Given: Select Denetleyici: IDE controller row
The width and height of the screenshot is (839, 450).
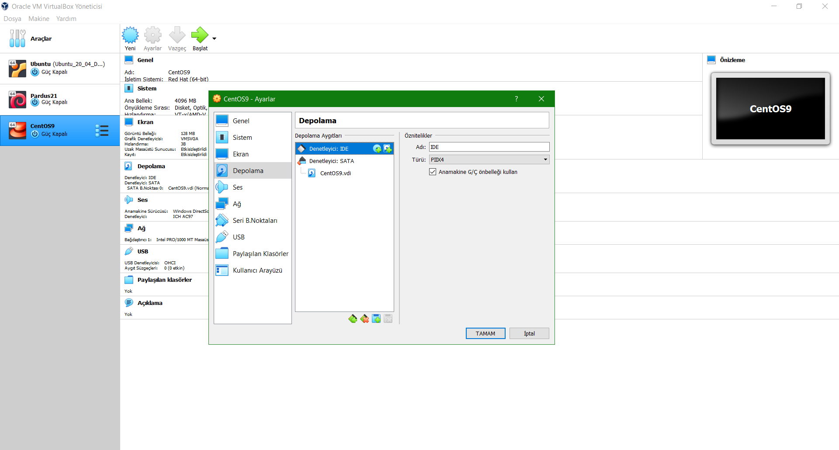Looking at the screenshot, I should pos(344,149).
